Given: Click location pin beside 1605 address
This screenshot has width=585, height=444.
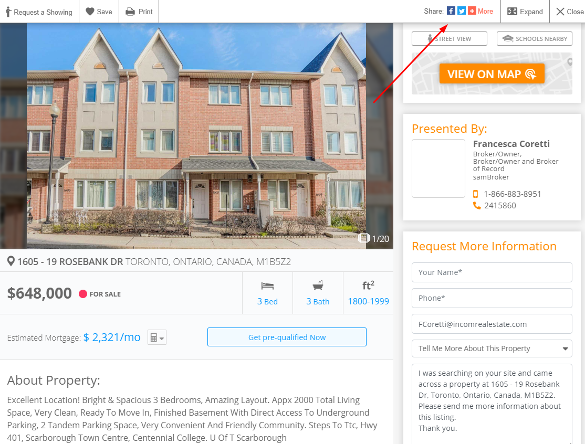Looking at the screenshot, I should tap(11, 261).
